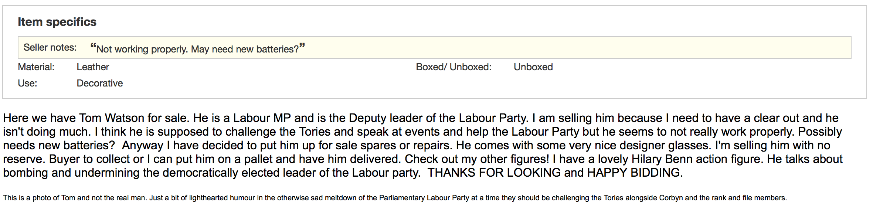Click 'Corbyn' in the small-print disclaimer
873x214 pixels.
coord(670,198)
